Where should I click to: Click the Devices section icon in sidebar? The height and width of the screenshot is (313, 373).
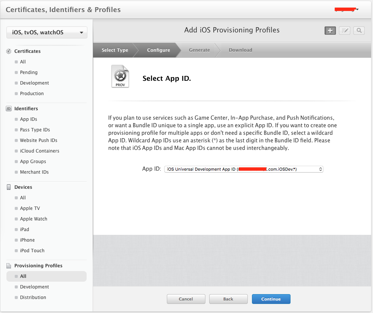8,187
